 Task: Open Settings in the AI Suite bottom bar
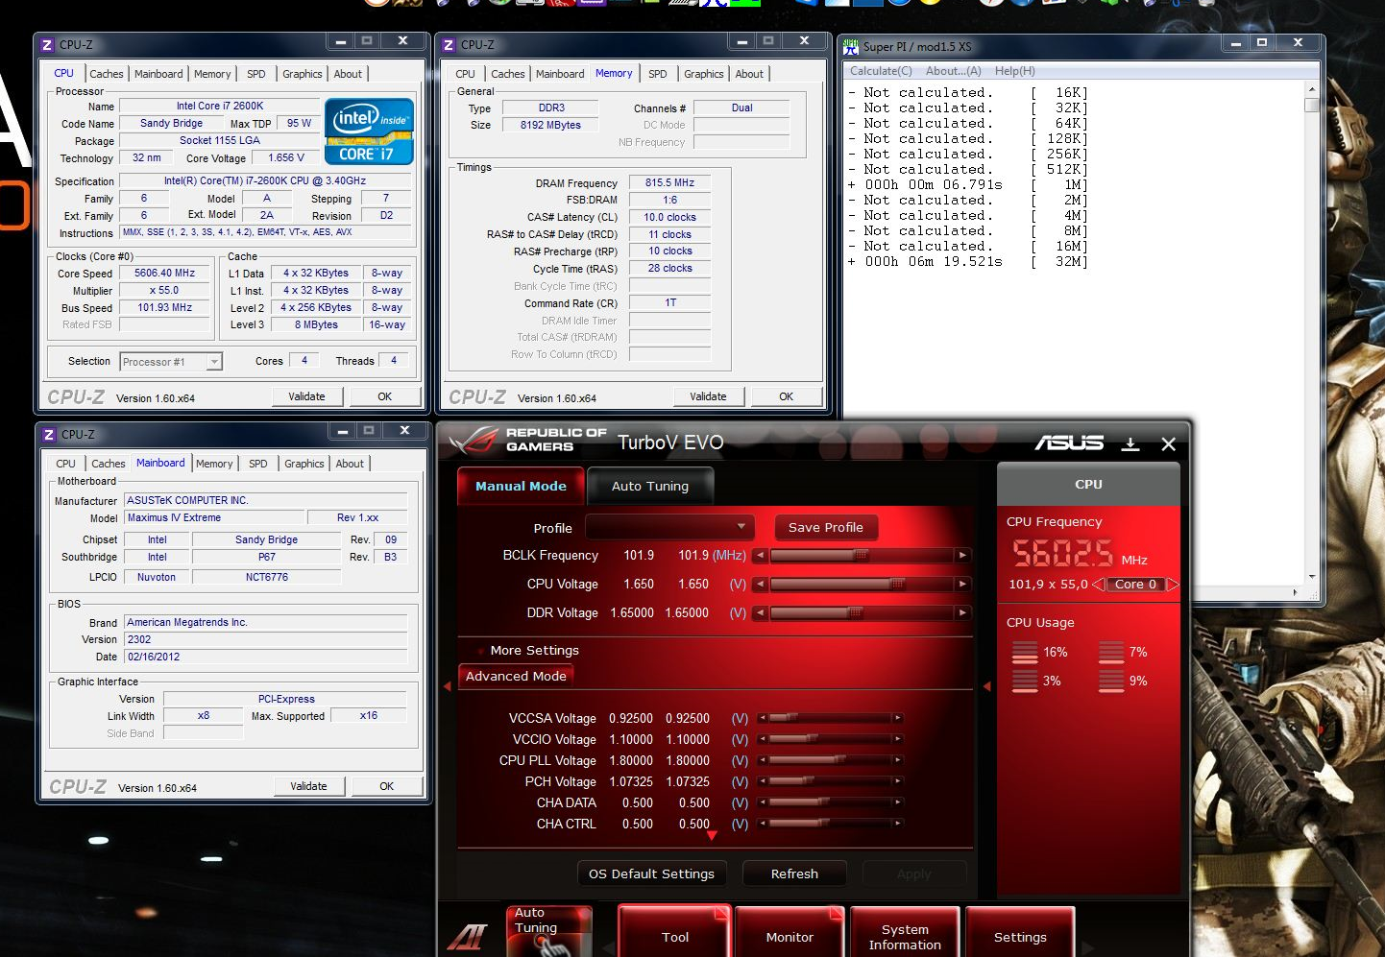pos(1020,932)
